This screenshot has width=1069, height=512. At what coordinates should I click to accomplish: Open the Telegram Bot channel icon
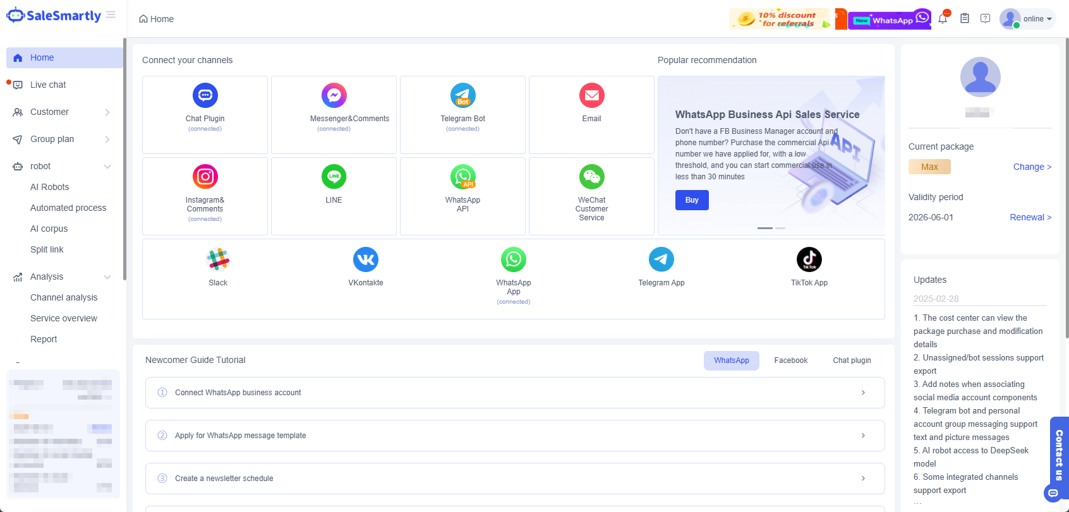462,96
